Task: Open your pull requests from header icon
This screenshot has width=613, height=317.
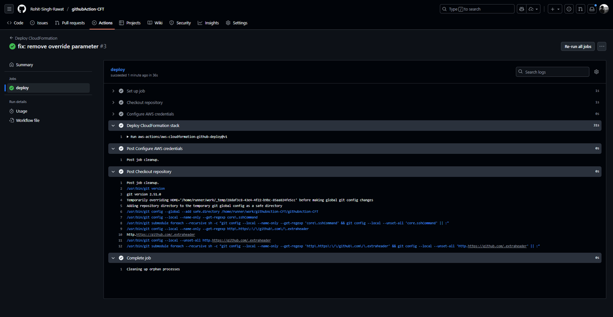Action: 580,9
